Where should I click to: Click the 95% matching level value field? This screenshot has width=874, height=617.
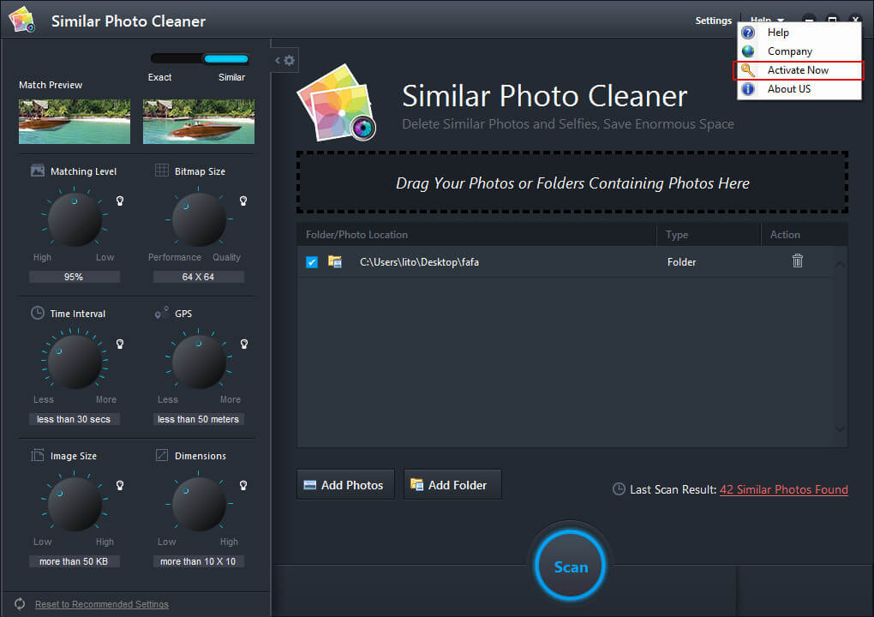point(75,277)
